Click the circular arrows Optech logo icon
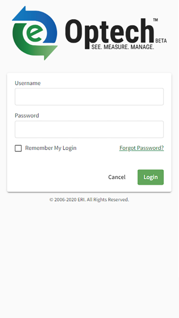The width and height of the screenshot is (179, 318). click(x=35, y=33)
